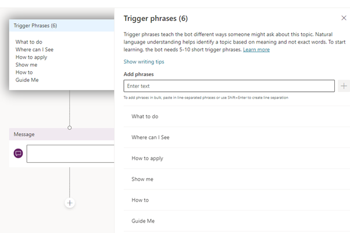Add a node with the circular plus button

[70, 203]
